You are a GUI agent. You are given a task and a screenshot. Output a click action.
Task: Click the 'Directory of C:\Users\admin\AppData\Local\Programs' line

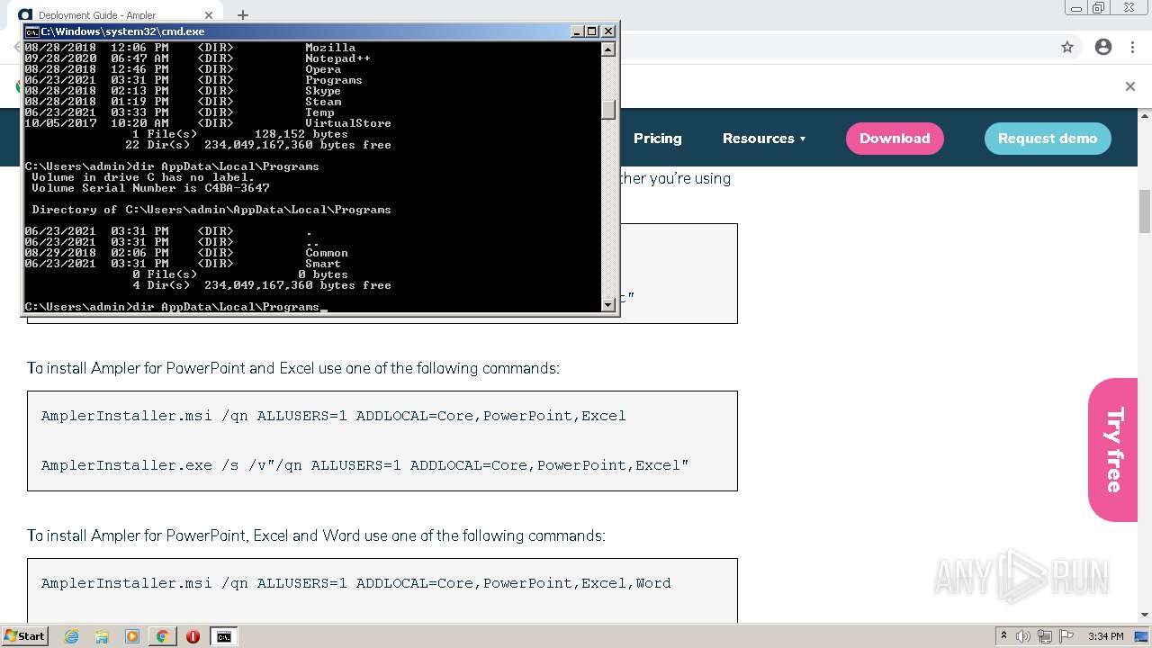[x=211, y=210]
